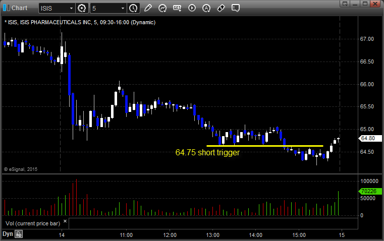Click the green 70226 volume marker
The height and width of the screenshot is (241, 384).
370,191
